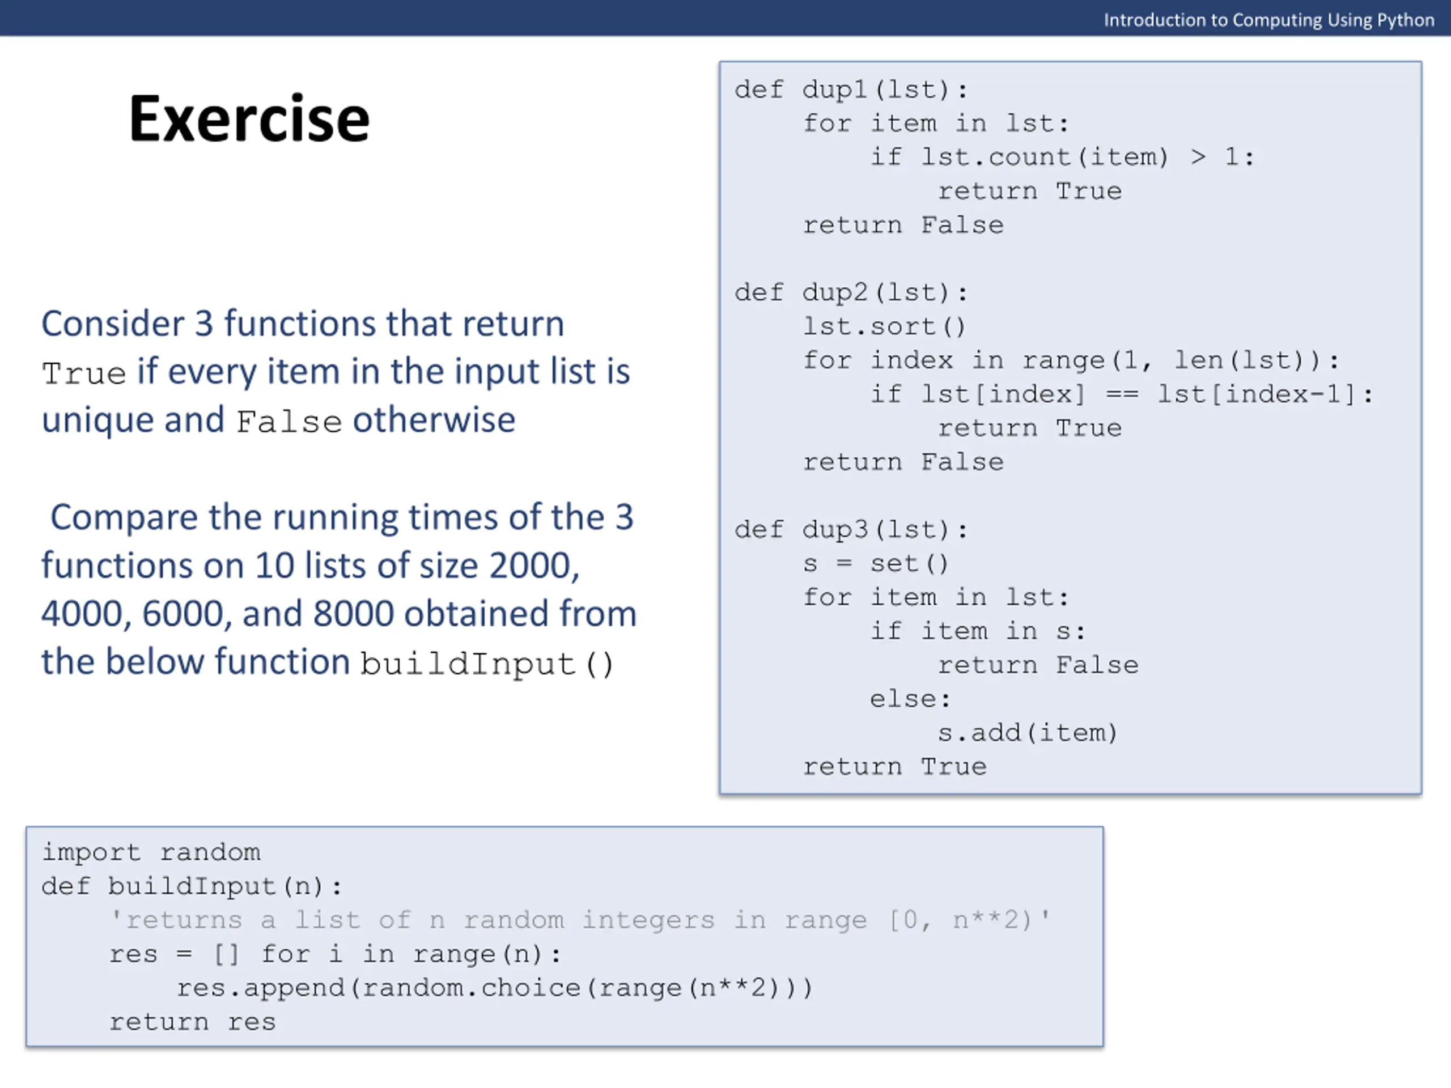Click the "def dup3(lst):" function definition
Image resolution: width=1451 pixels, height=1088 pixels.
tap(851, 530)
